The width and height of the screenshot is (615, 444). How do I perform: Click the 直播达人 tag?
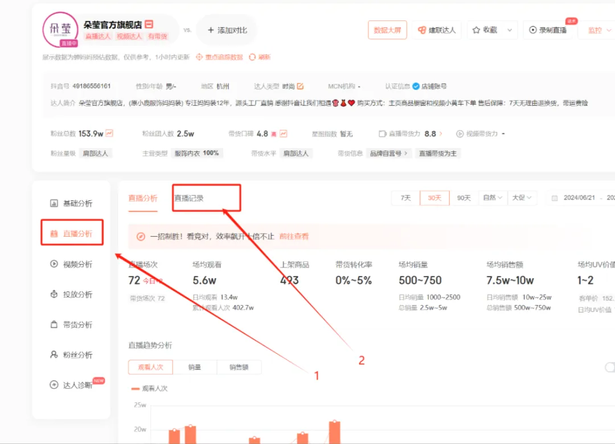coord(98,36)
